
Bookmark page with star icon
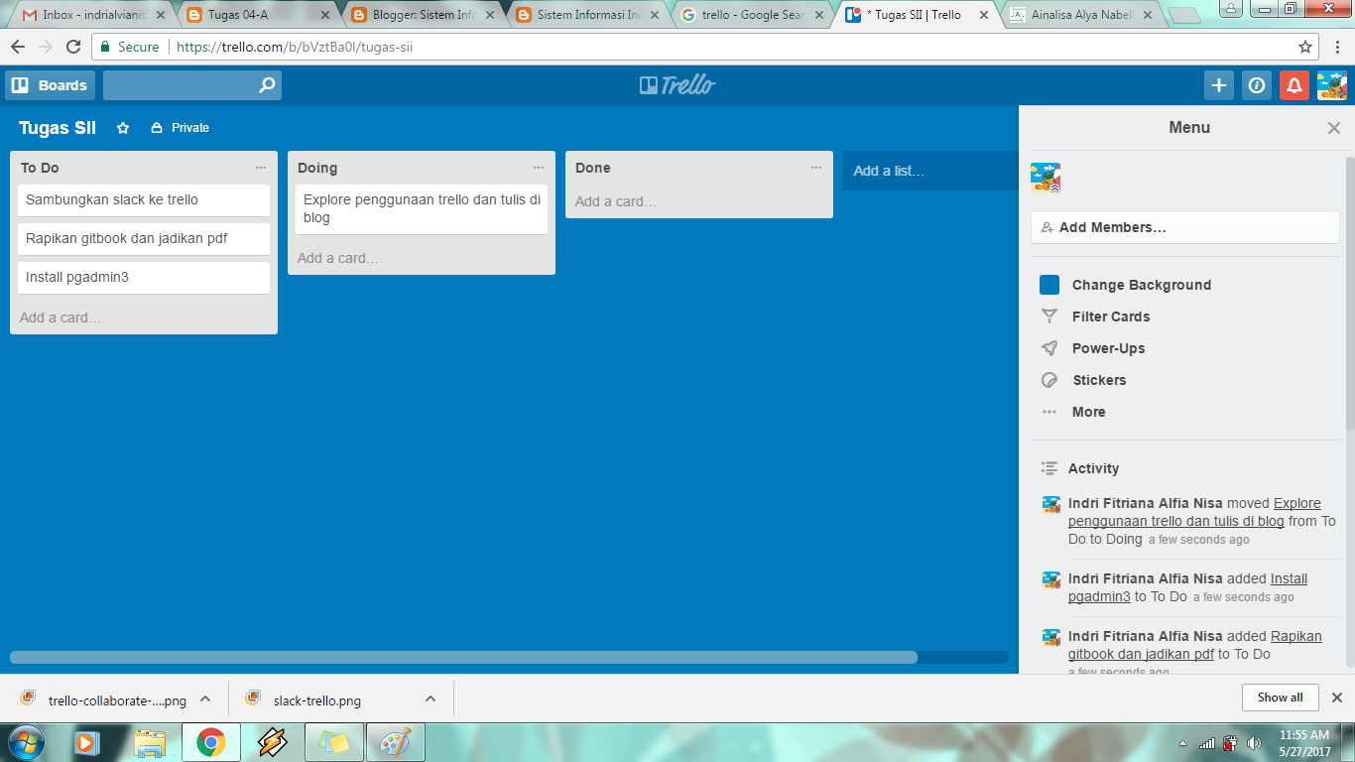coord(1305,47)
